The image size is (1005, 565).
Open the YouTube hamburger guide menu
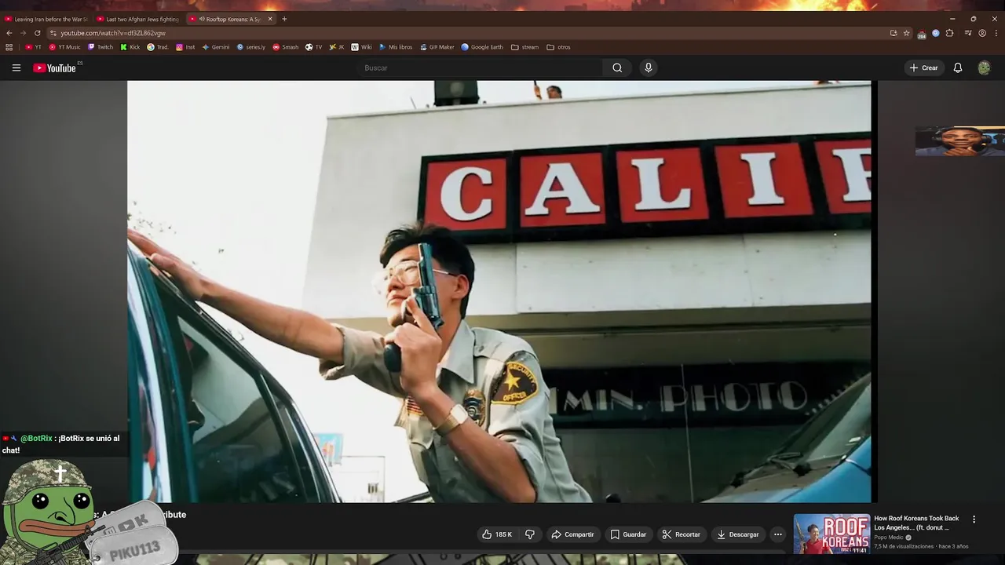16,67
